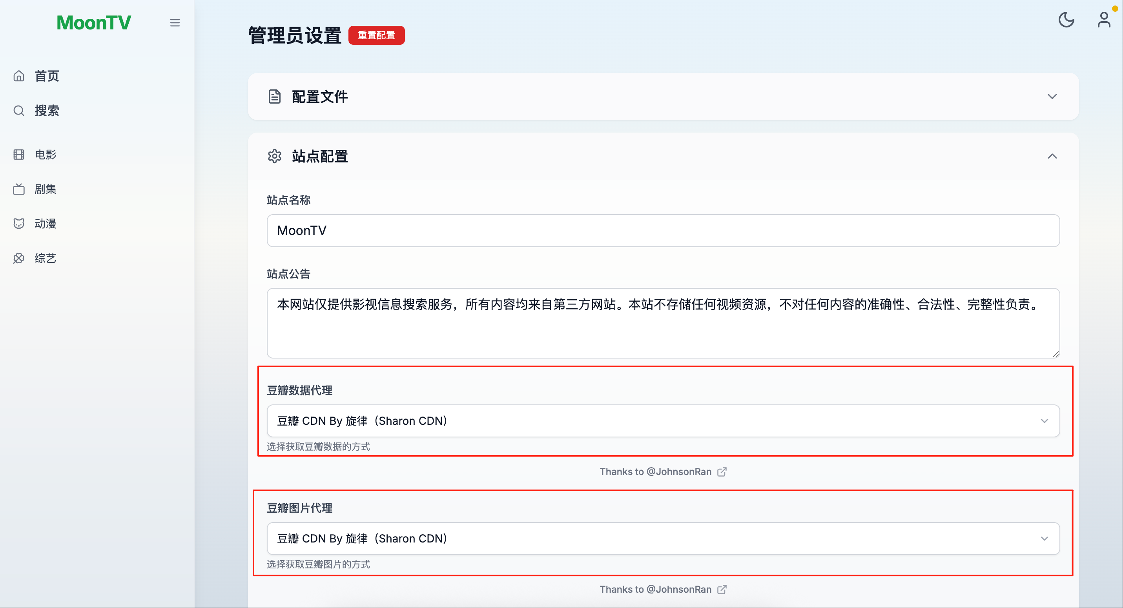
Task: Click into the 站点公告 text area
Action: tap(663, 323)
